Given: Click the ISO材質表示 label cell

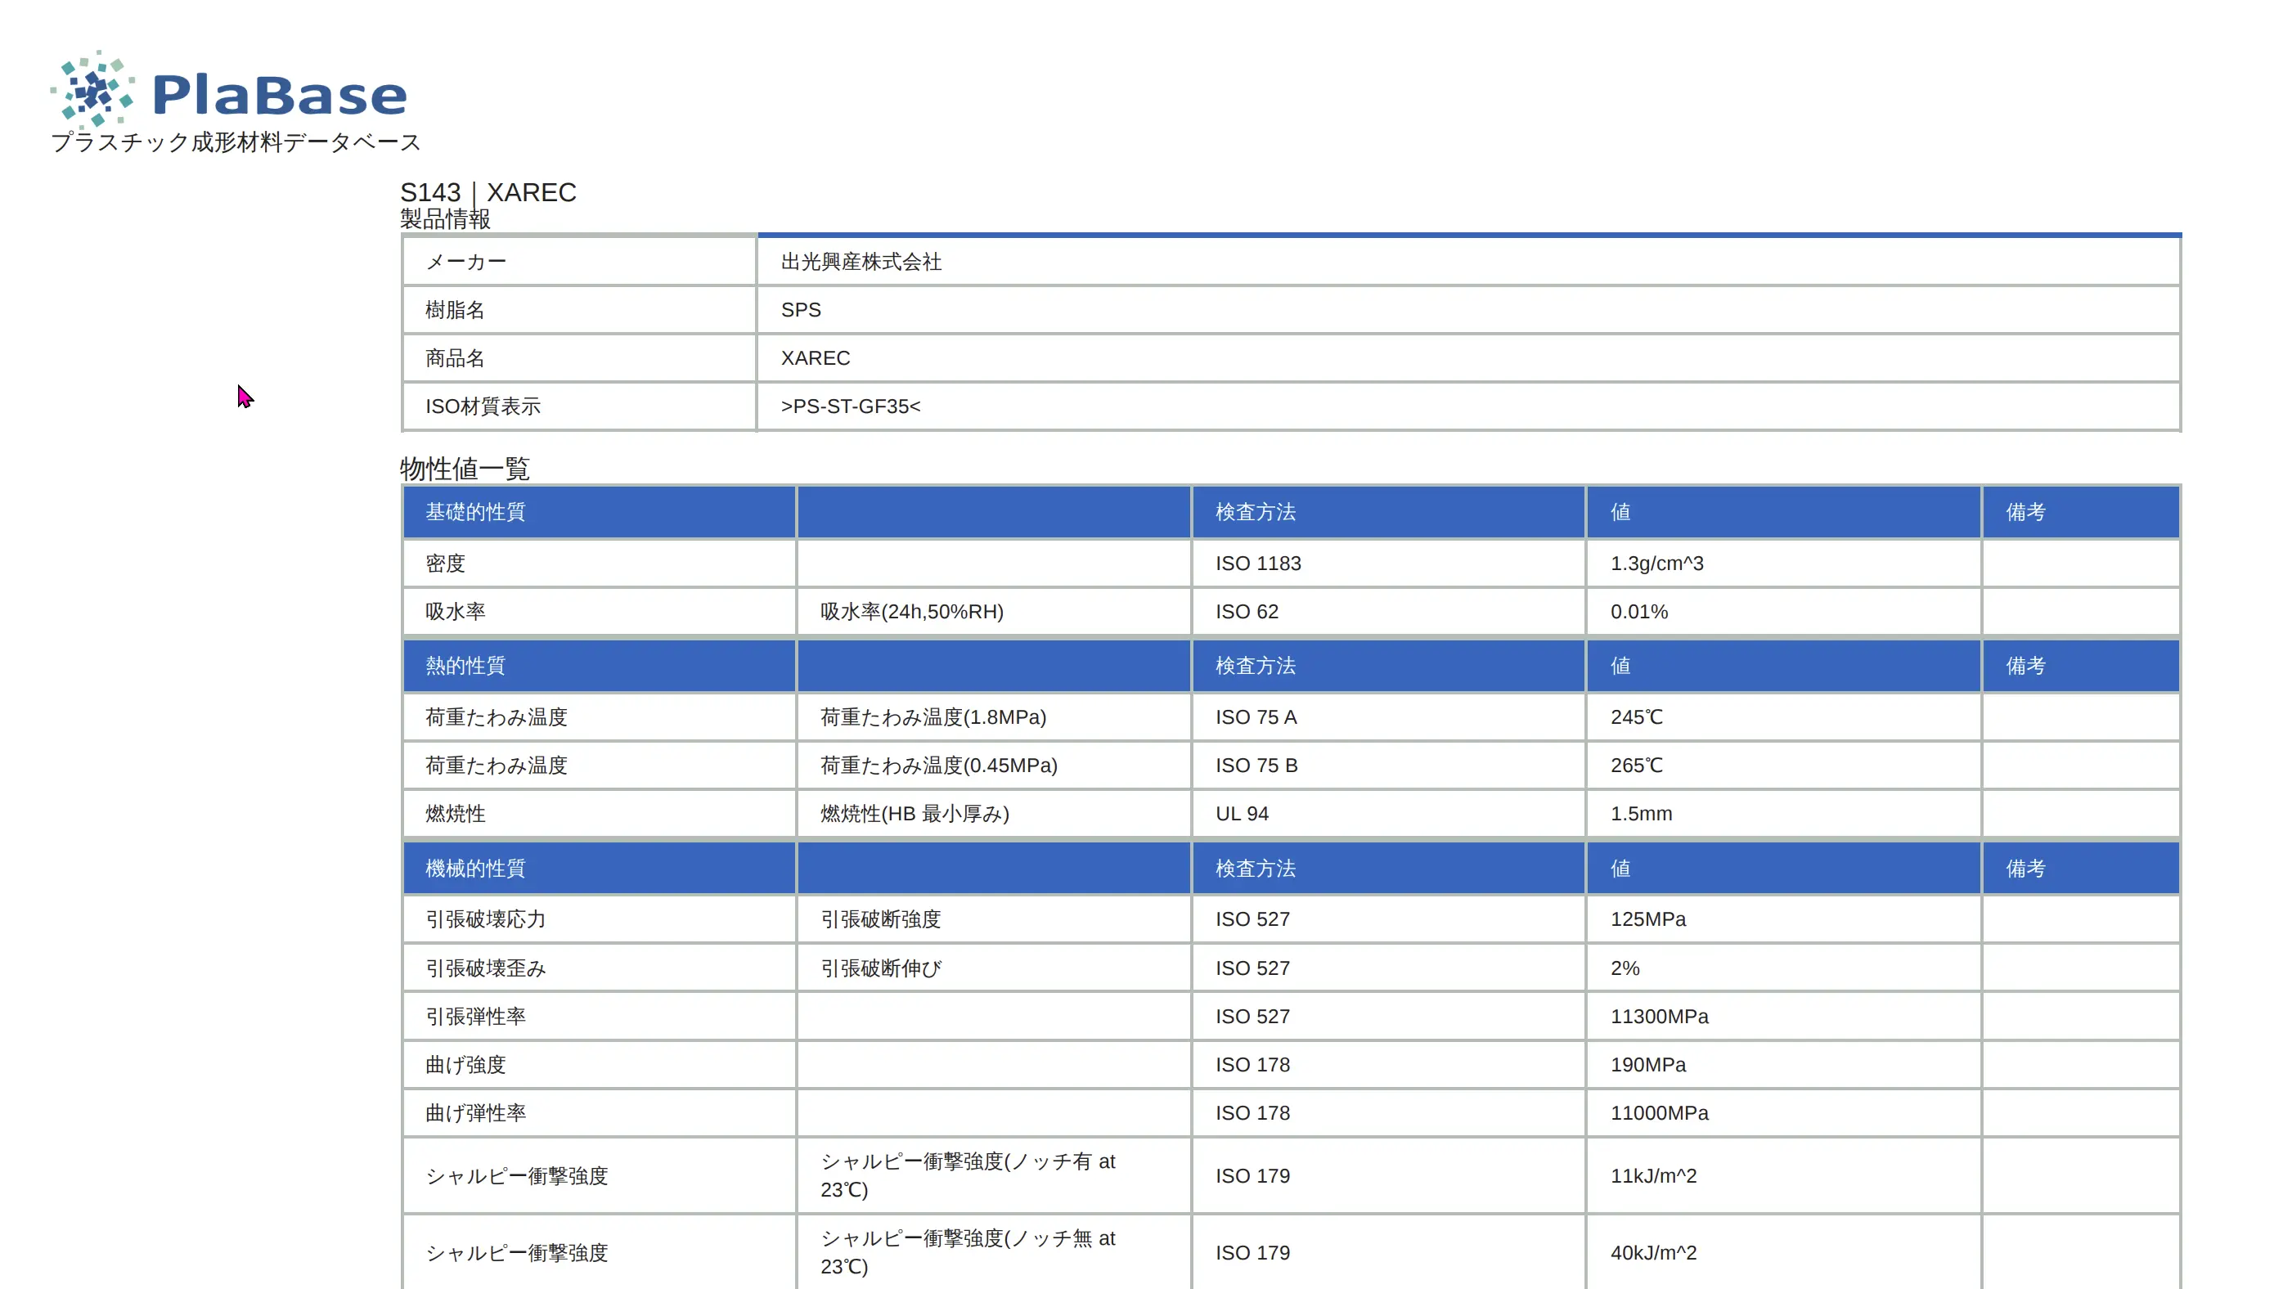Looking at the screenshot, I should coord(579,406).
